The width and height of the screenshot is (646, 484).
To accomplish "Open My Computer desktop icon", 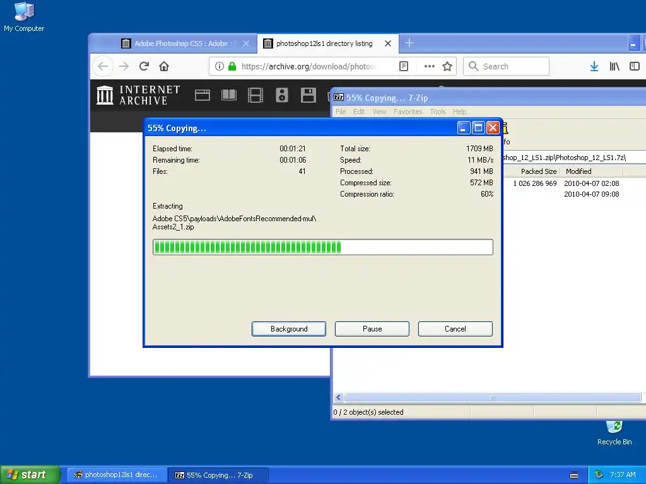I will [24, 17].
